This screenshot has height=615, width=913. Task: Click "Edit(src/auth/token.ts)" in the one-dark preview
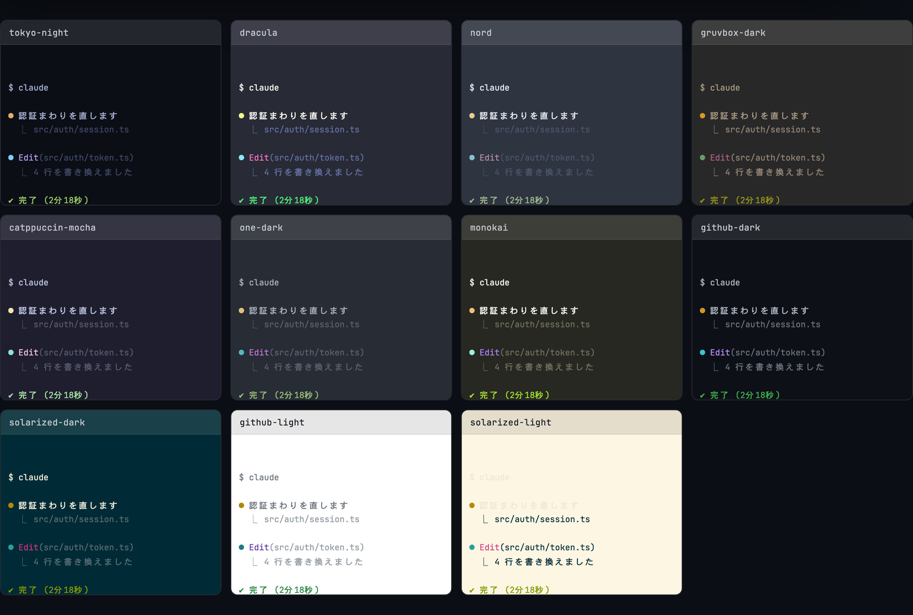click(307, 353)
